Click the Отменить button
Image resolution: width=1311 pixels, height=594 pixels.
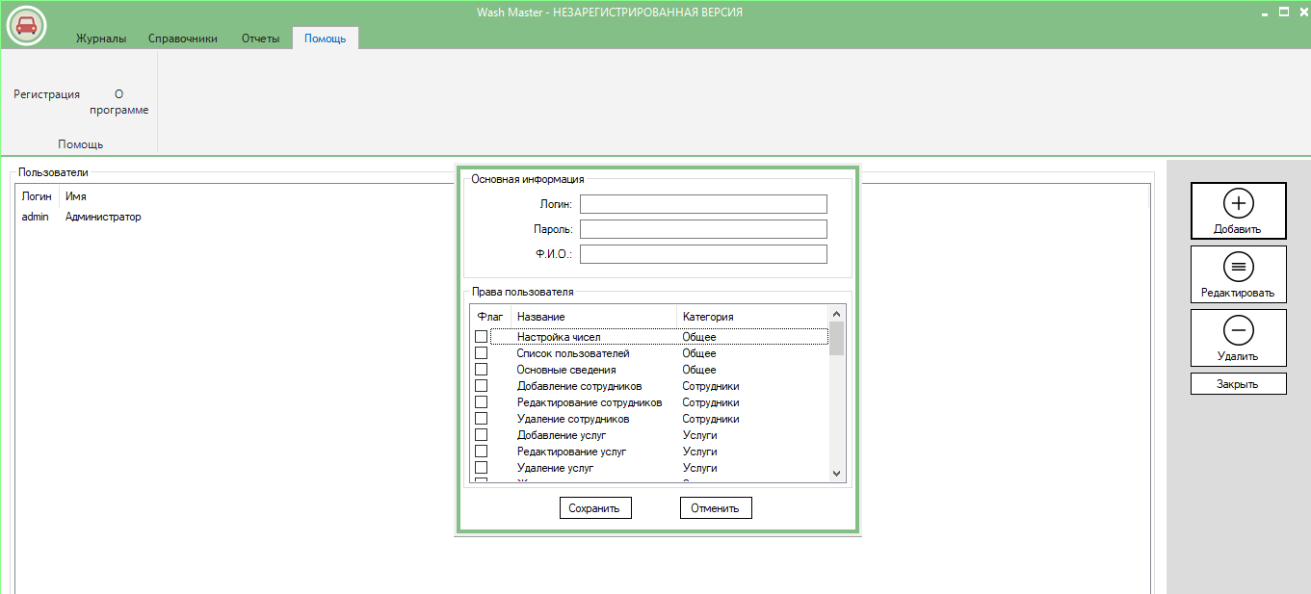click(x=716, y=507)
